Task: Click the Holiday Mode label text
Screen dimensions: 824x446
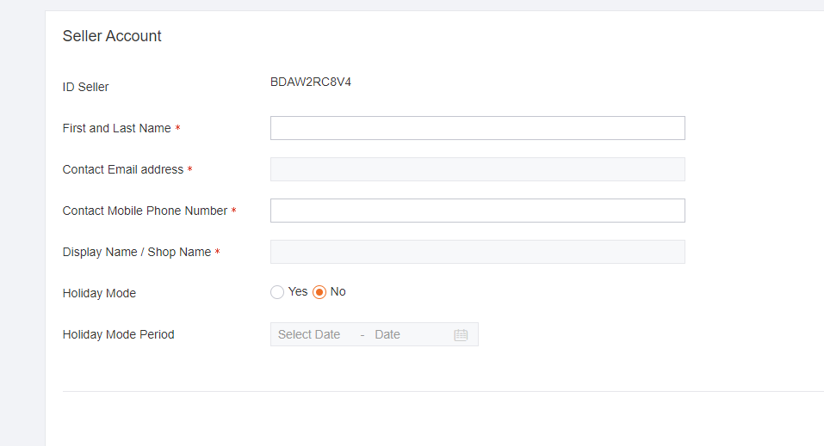Action: coord(99,293)
